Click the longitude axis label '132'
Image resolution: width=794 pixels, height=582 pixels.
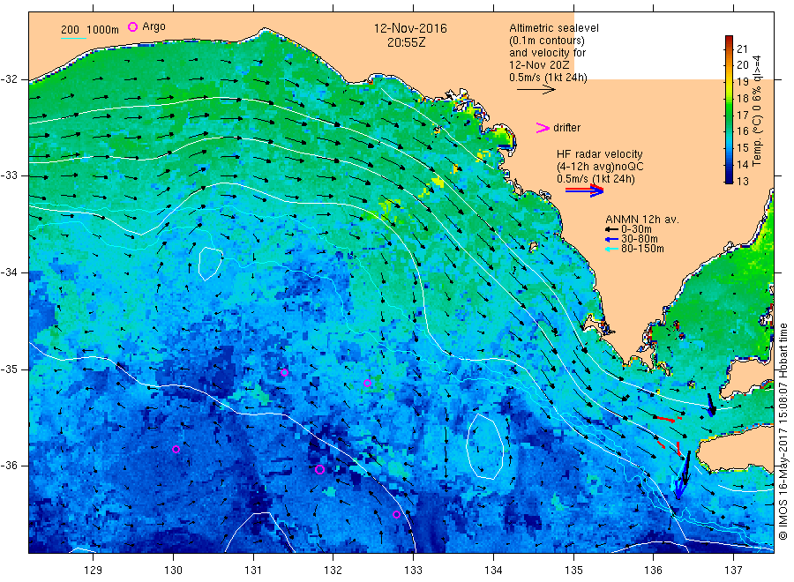pos(333,571)
